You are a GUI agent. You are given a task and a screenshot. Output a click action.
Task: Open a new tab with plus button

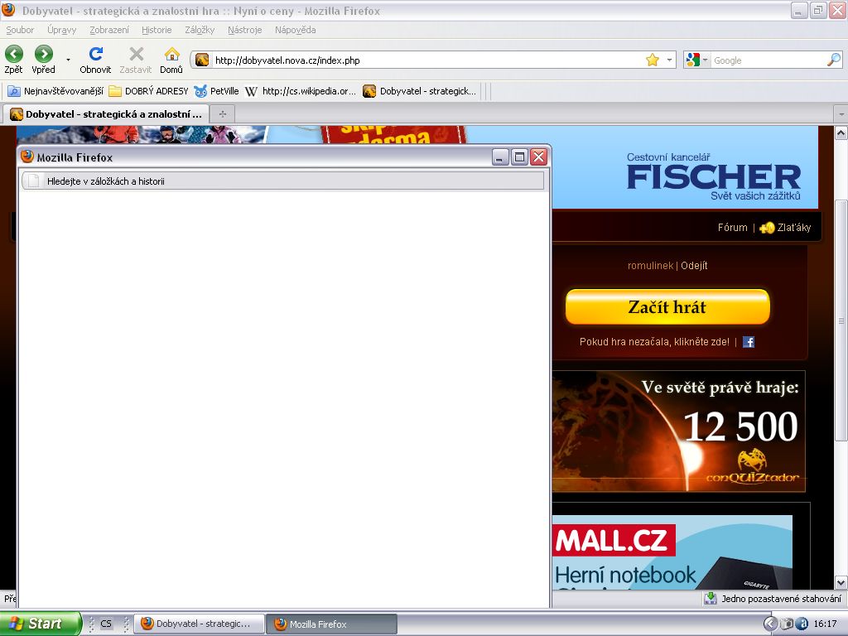(222, 114)
